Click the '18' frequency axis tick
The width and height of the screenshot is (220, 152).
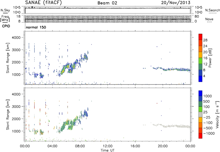(x=18, y=16)
